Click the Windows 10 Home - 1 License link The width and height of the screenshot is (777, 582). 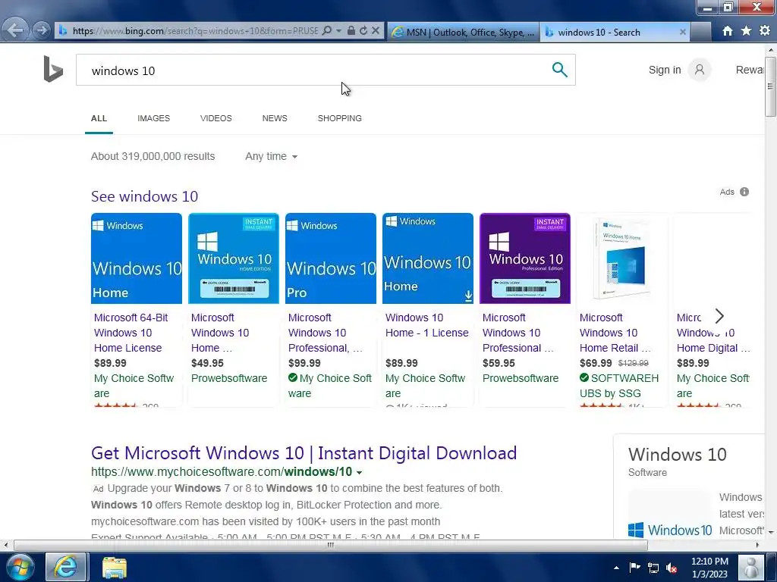pyautogui.click(x=426, y=325)
